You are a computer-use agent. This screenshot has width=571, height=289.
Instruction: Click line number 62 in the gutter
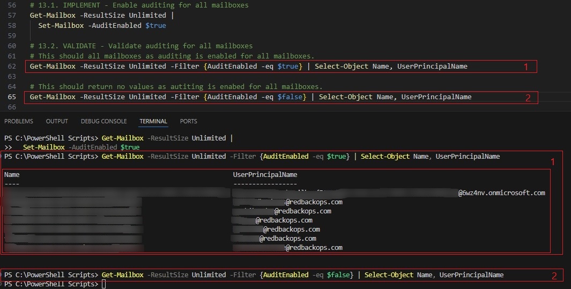click(12, 66)
